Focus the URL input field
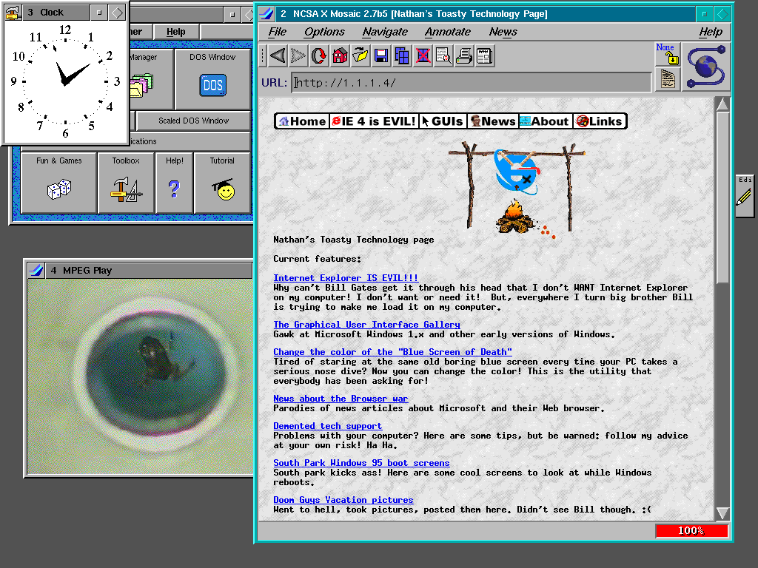758x568 pixels. [472, 83]
